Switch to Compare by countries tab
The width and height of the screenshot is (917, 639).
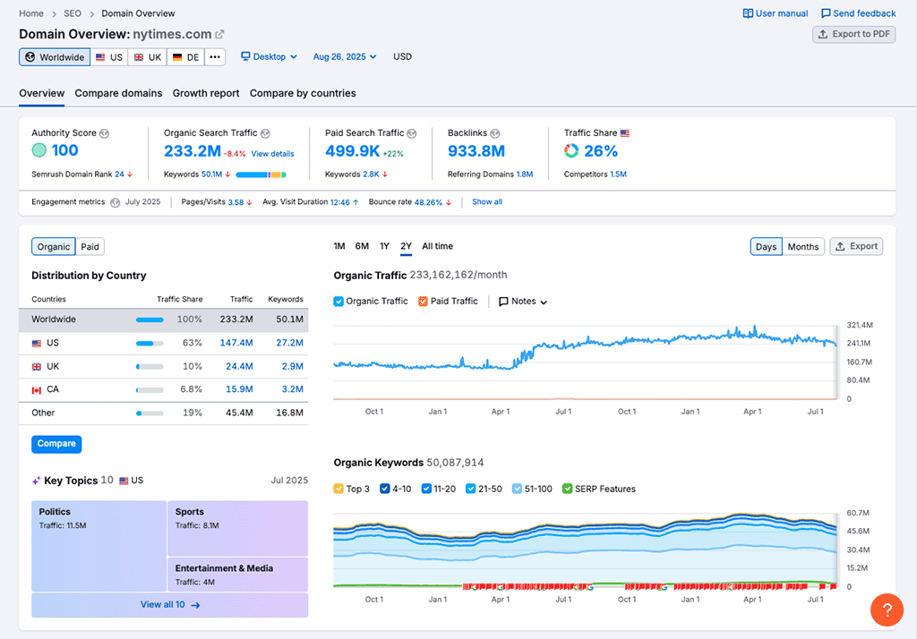pyautogui.click(x=303, y=94)
